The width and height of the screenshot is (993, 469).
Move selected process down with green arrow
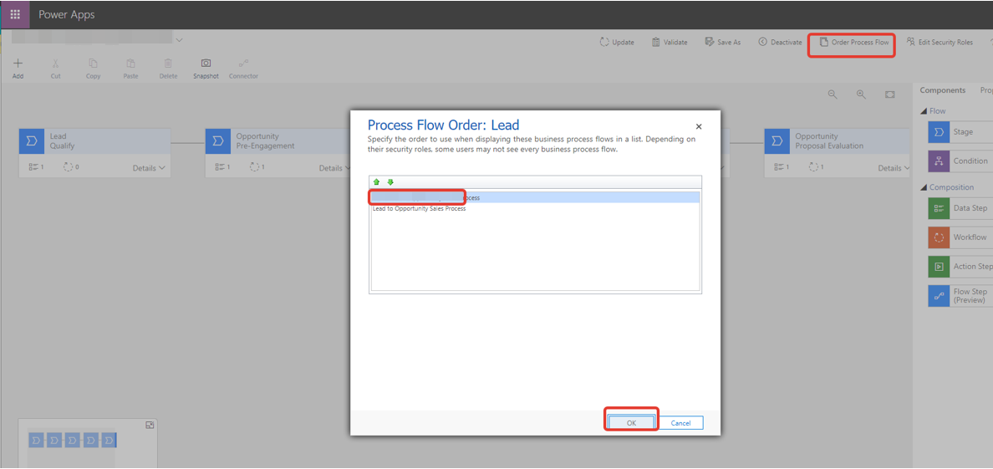pyautogui.click(x=390, y=182)
